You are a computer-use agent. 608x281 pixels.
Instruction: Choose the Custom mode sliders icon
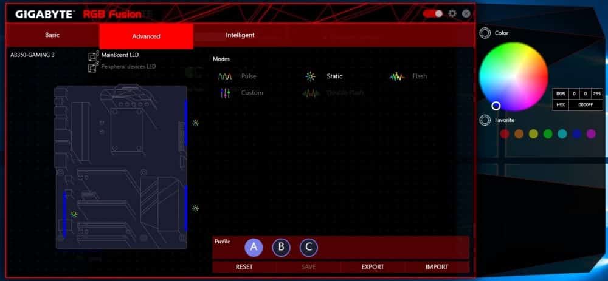[x=226, y=93]
